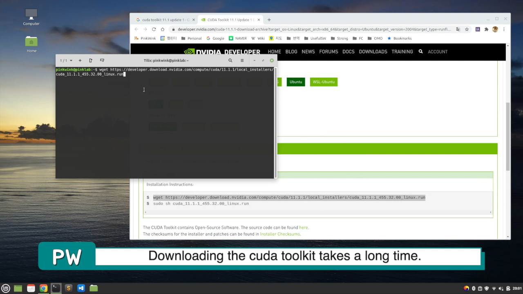Open Personal bookmarks folder
Screen dimensions: 523x294
tap(191, 38)
